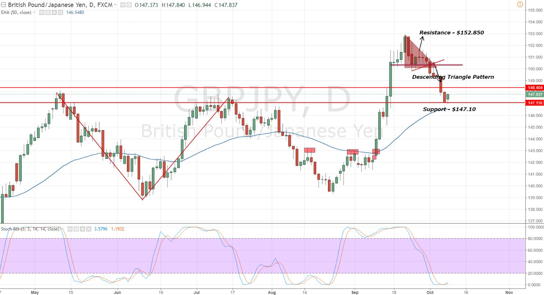This screenshot has height=295, width=544.
Task: Click the Oct label on the time axis
Action: coord(429,292)
